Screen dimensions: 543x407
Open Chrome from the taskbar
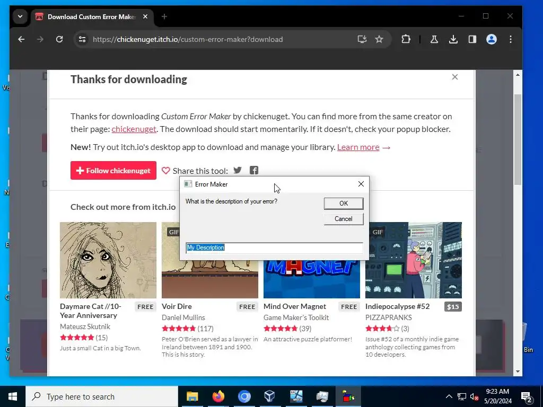(244, 396)
